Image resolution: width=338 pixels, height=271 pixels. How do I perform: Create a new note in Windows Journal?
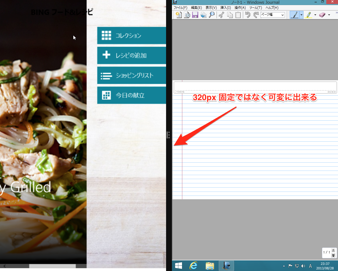(179, 15)
